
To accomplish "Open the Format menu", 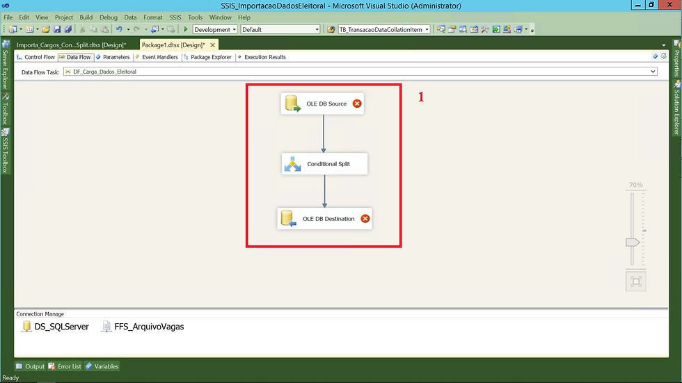I will pyautogui.click(x=153, y=17).
